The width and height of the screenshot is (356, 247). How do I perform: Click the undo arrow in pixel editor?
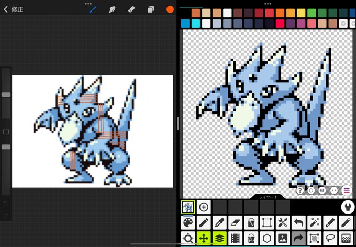pyautogui.click(x=298, y=222)
